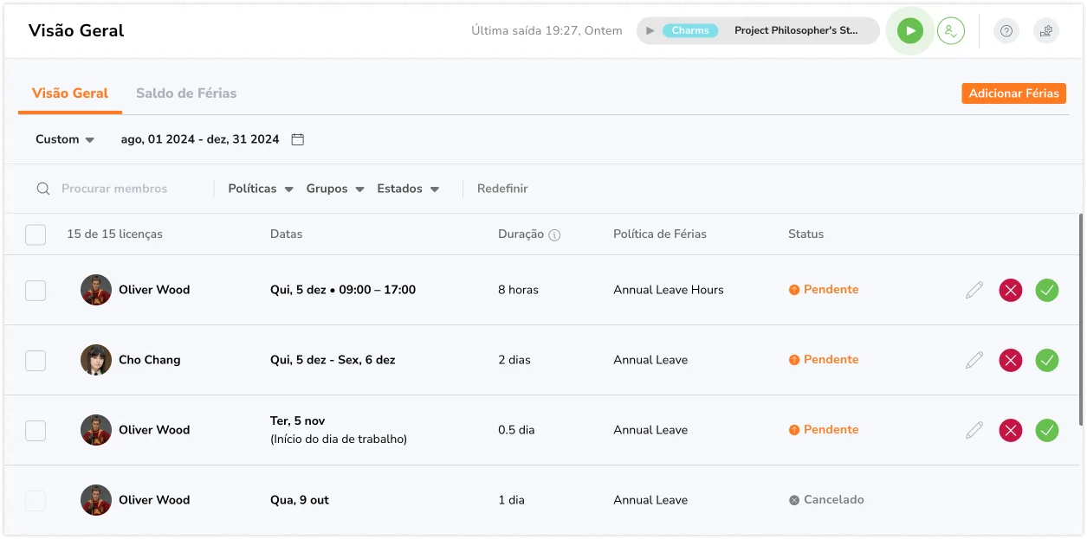Reject Oliver Wood's 0.5 dia leave
The width and height of the screenshot is (1087, 539).
1011,430
